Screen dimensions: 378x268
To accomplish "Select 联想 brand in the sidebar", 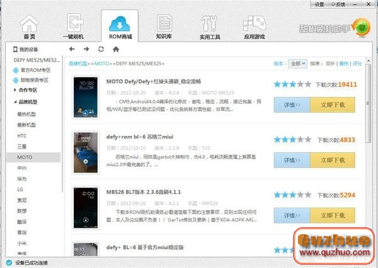I will coord(22,211).
